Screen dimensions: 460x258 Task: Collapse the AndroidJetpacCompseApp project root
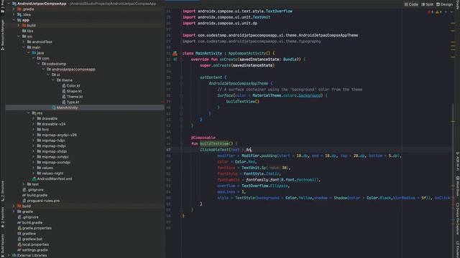pyautogui.click(x=9, y=4)
